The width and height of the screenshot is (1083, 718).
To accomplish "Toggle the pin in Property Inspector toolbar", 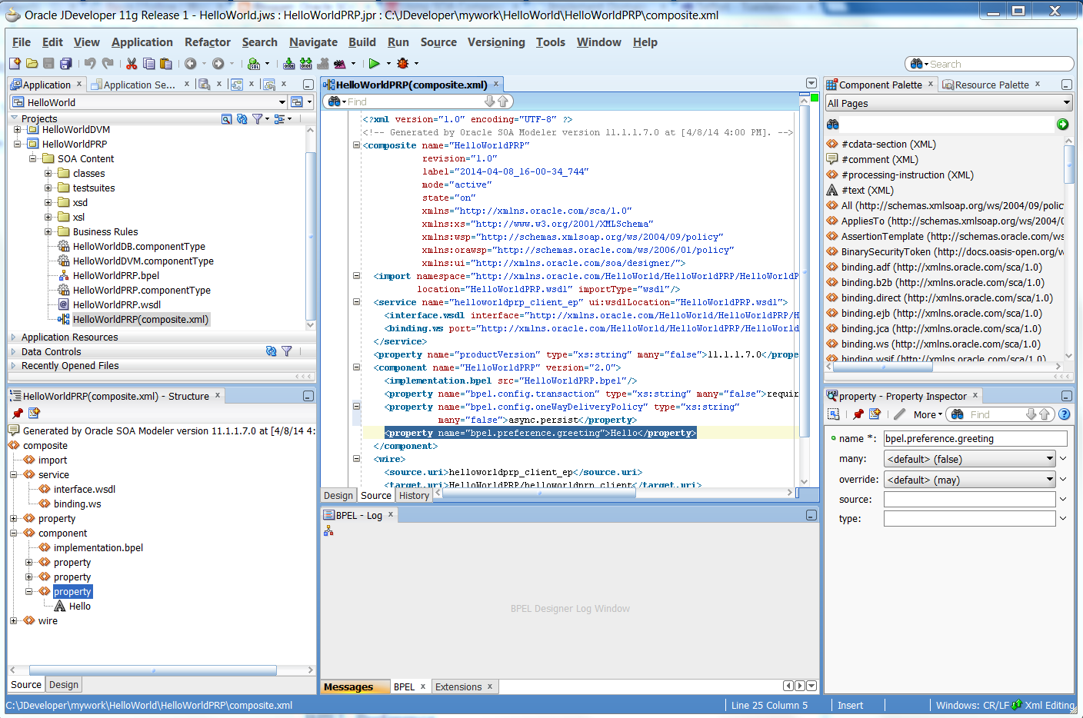I will (858, 414).
